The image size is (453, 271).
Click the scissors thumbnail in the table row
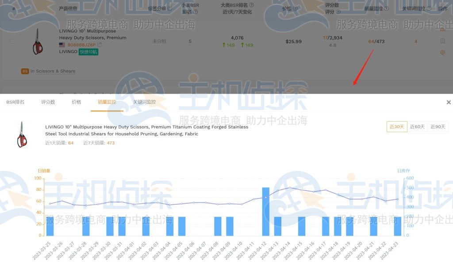(37, 41)
